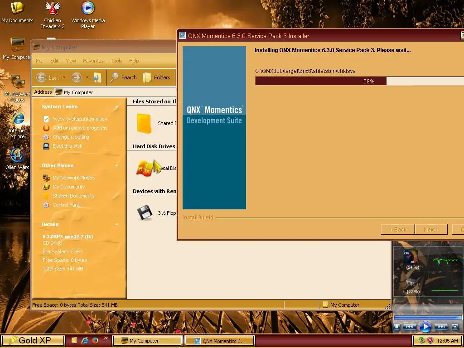Select Local Disk drive icon
Image resolution: width=464 pixels, height=348 pixels.
(145, 168)
